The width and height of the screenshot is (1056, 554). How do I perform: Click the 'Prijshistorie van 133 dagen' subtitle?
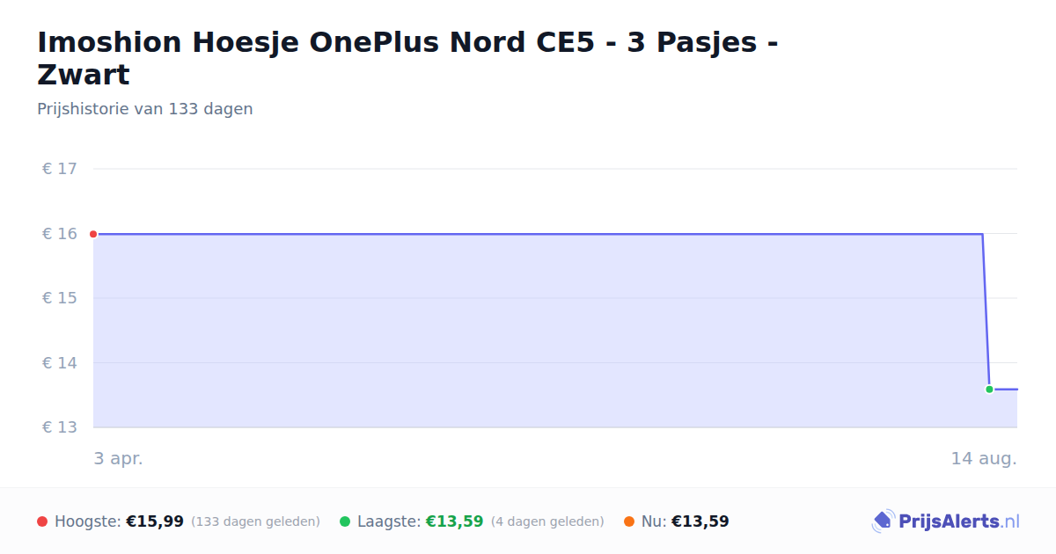tap(145, 109)
